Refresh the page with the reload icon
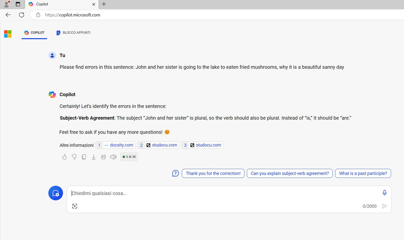404x240 pixels. click(21, 15)
